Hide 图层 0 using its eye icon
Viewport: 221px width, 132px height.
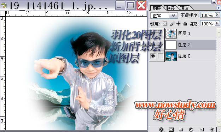click(x=153, y=56)
